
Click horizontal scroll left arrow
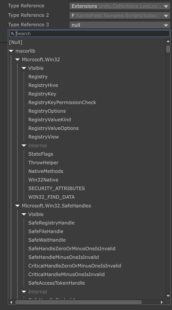pyautogui.click(x=11, y=302)
